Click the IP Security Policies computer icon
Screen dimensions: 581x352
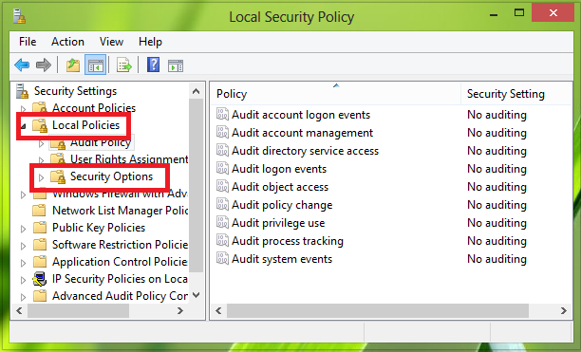(40, 279)
